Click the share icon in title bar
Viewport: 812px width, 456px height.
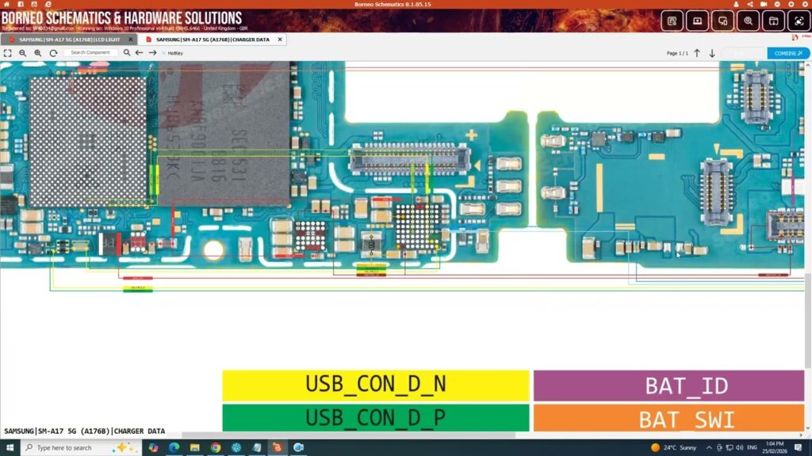pos(749,4)
